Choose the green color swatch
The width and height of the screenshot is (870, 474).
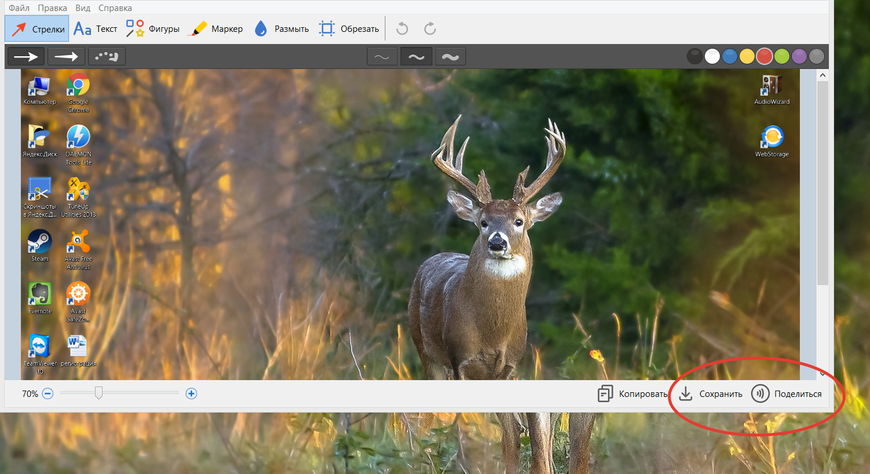tap(782, 56)
